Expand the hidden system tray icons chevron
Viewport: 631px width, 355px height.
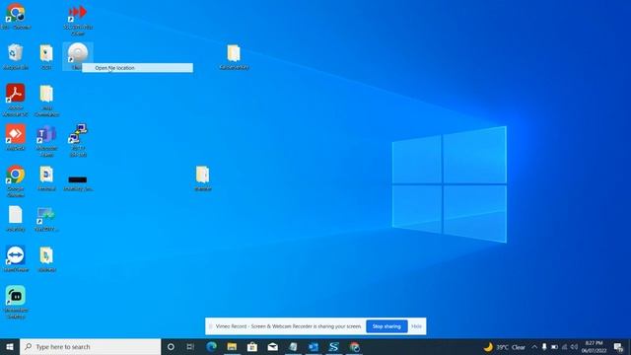point(534,347)
